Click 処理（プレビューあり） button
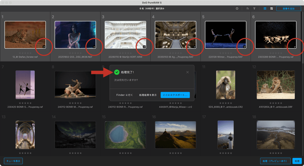Viewport: 304px width, 166px height. (275, 161)
